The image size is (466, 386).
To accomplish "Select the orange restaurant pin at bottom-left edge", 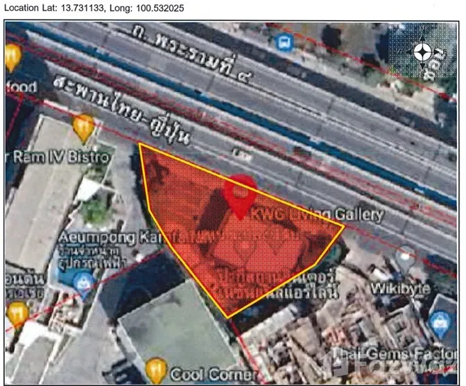I will click(17, 314).
